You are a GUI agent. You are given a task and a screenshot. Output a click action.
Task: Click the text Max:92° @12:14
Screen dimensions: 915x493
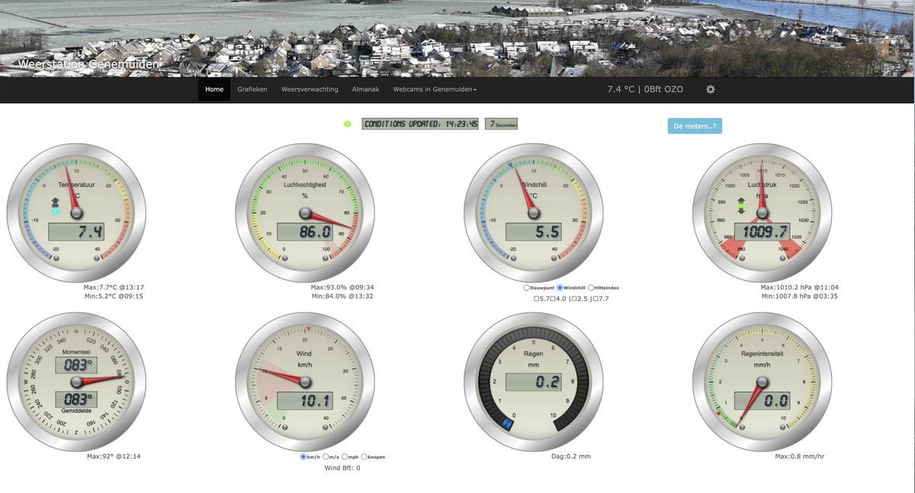(114, 456)
